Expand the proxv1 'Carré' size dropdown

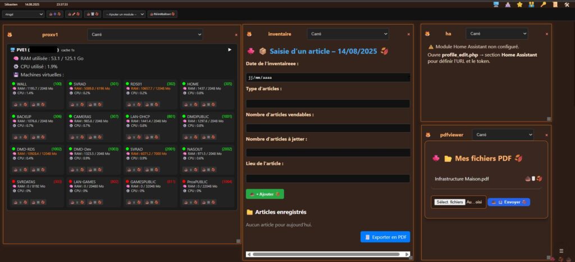click(144, 35)
